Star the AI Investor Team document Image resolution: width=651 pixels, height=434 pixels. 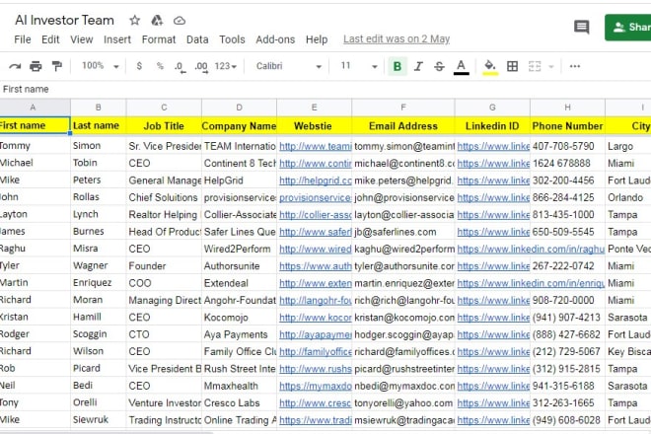[x=134, y=20]
